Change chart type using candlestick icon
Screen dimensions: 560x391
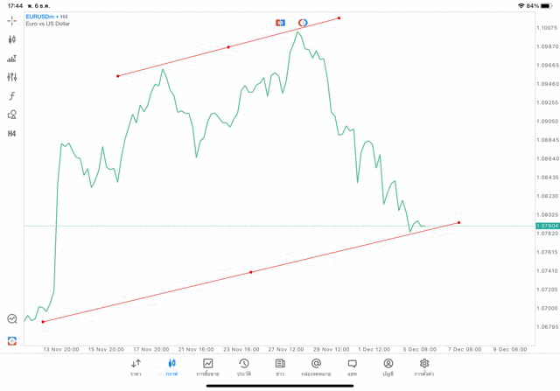(12, 39)
